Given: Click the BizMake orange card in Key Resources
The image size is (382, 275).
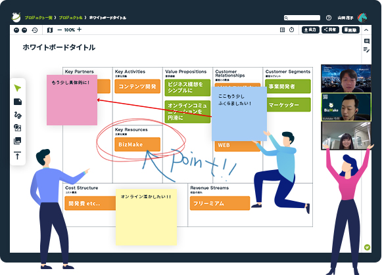Looking at the screenshot, I should [x=137, y=144].
